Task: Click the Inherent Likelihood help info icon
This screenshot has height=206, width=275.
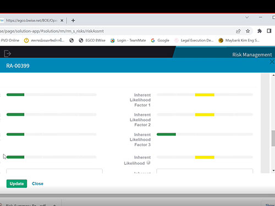Action: tap(148, 163)
